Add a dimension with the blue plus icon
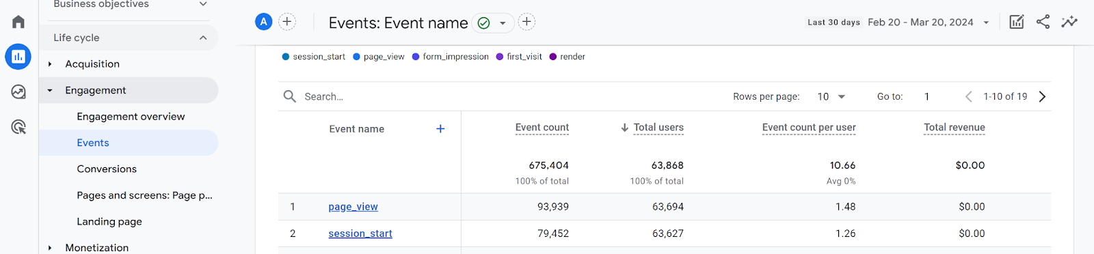Image resolution: width=1094 pixels, height=254 pixels. [x=440, y=128]
